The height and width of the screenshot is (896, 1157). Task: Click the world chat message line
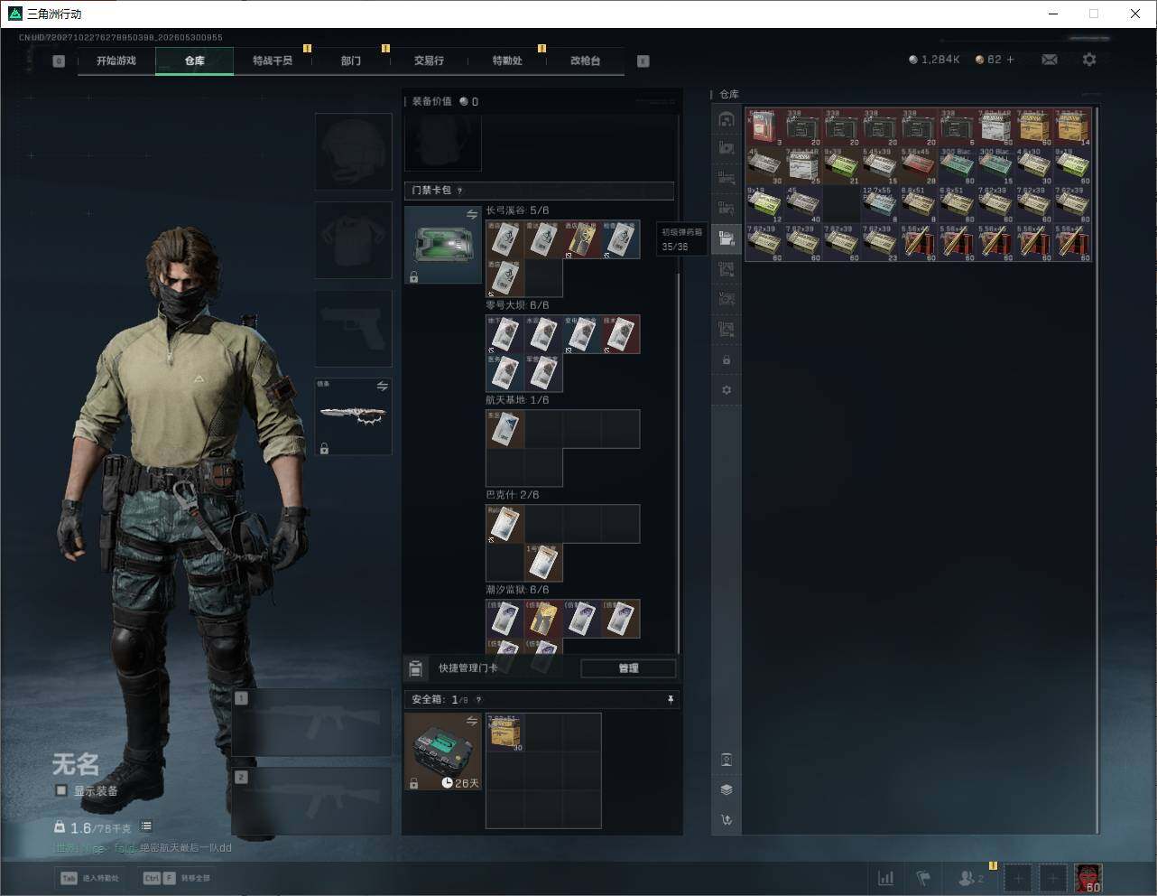[x=143, y=848]
